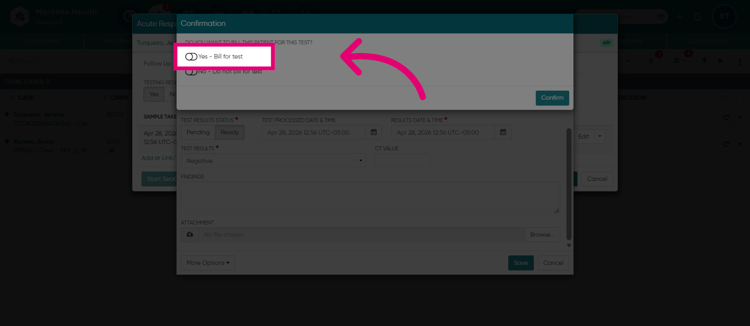Viewport: 750px width, 326px height.
Task: Expand the Banner, Bruce case row
Action: click(x=7, y=141)
